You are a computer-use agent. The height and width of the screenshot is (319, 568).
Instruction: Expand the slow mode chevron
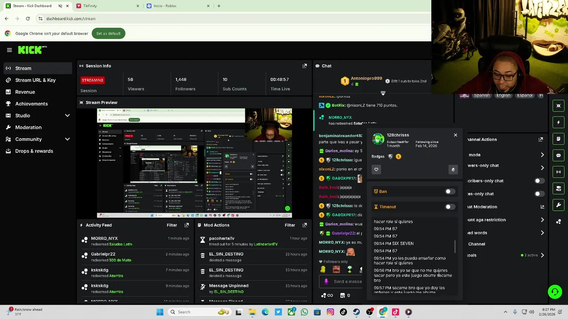pyautogui.click(x=542, y=155)
